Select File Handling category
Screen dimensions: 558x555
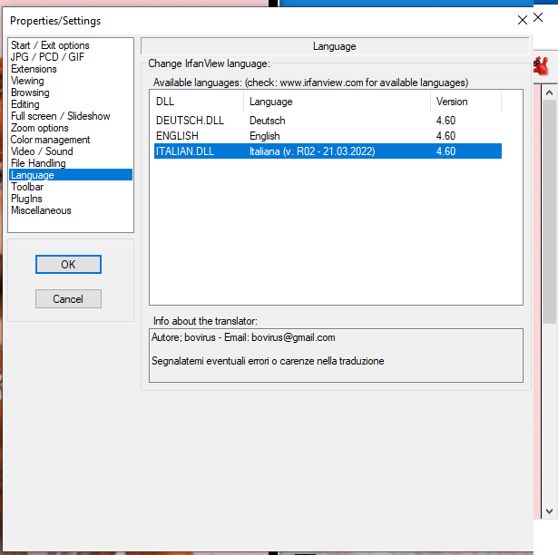point(38,162)
